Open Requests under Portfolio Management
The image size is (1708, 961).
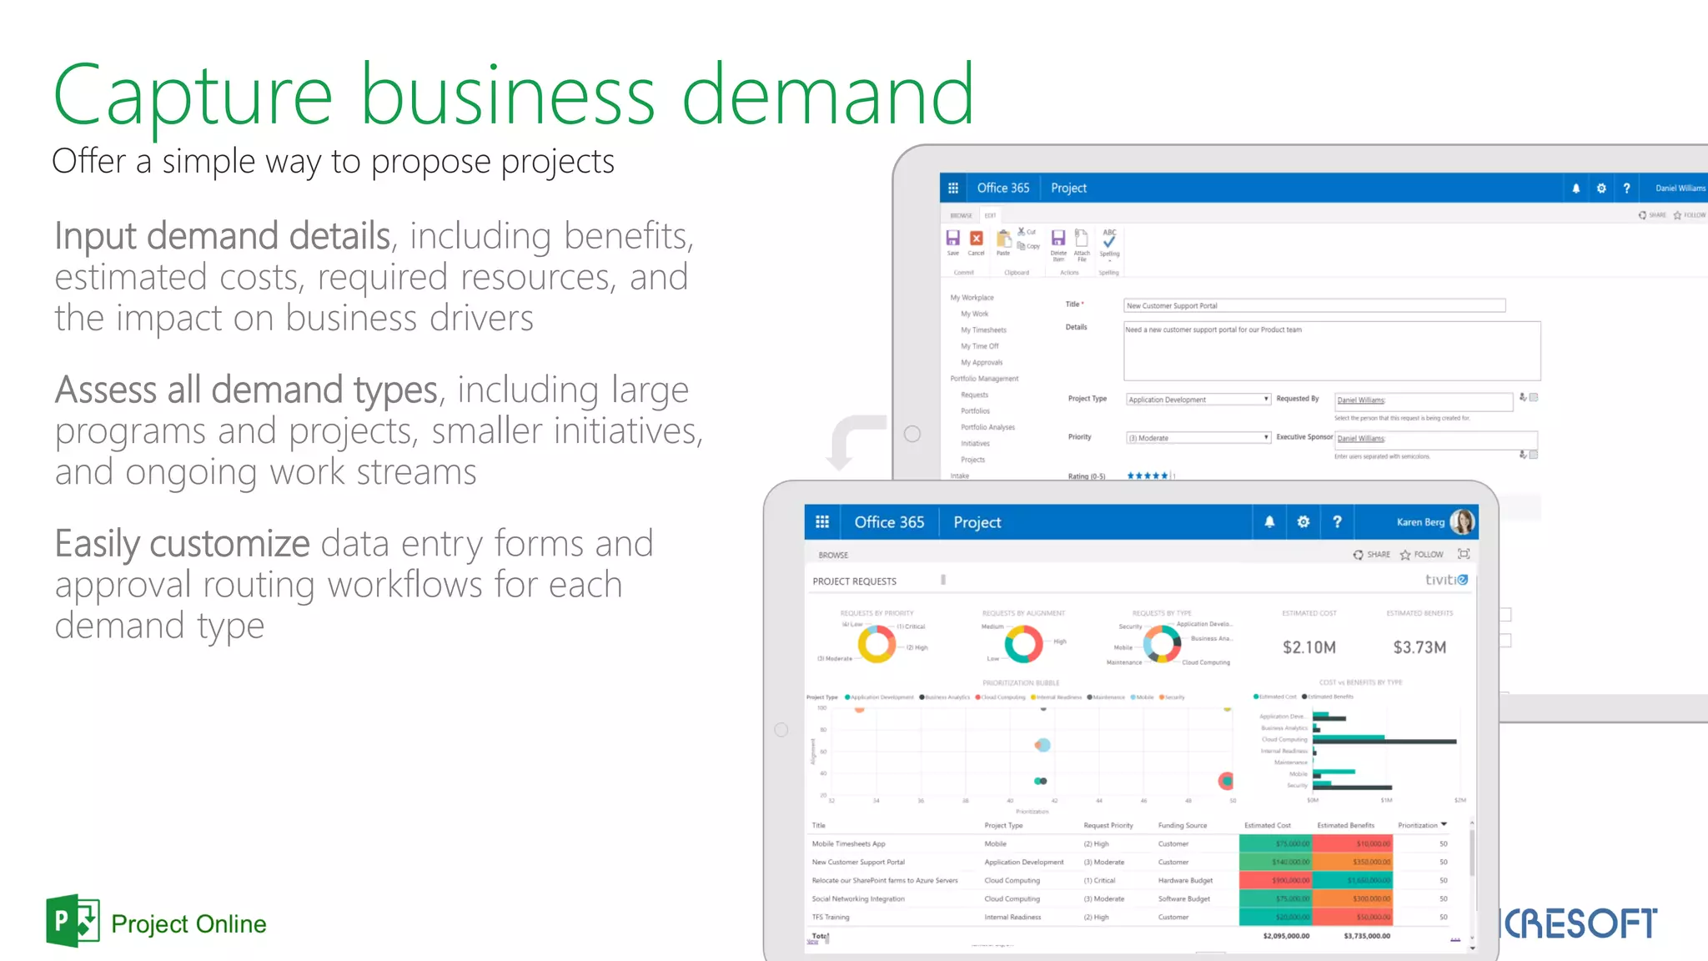pyautogui.click(x=974, y=395)
